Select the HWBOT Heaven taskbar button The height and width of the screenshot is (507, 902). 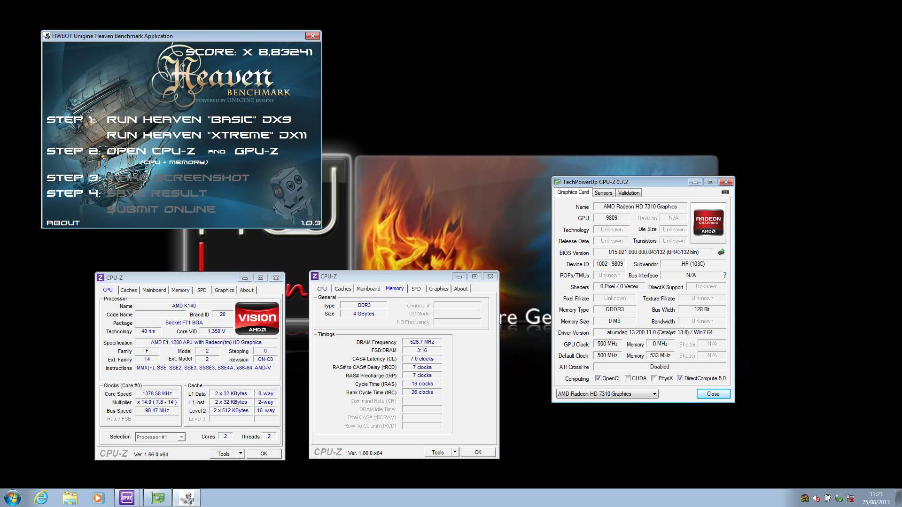pos(187,498)
